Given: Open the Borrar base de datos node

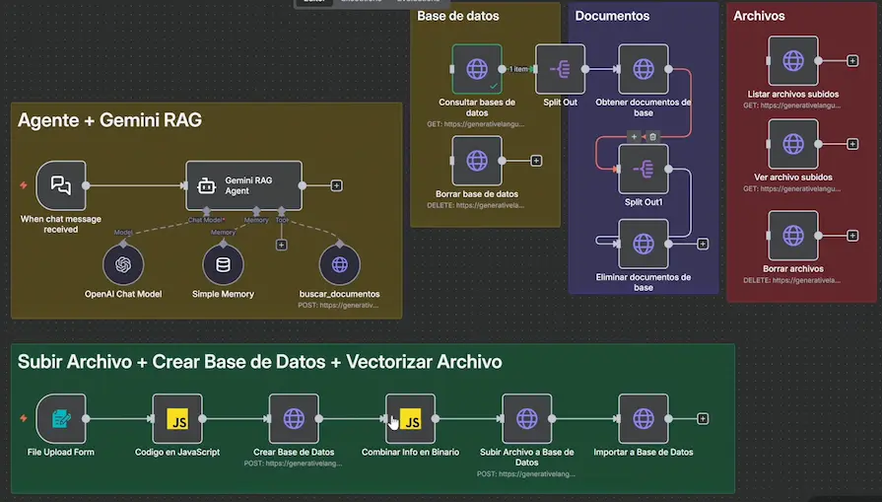Looking at the screenshot, I should pyautogui.click(x=477, y=161).
